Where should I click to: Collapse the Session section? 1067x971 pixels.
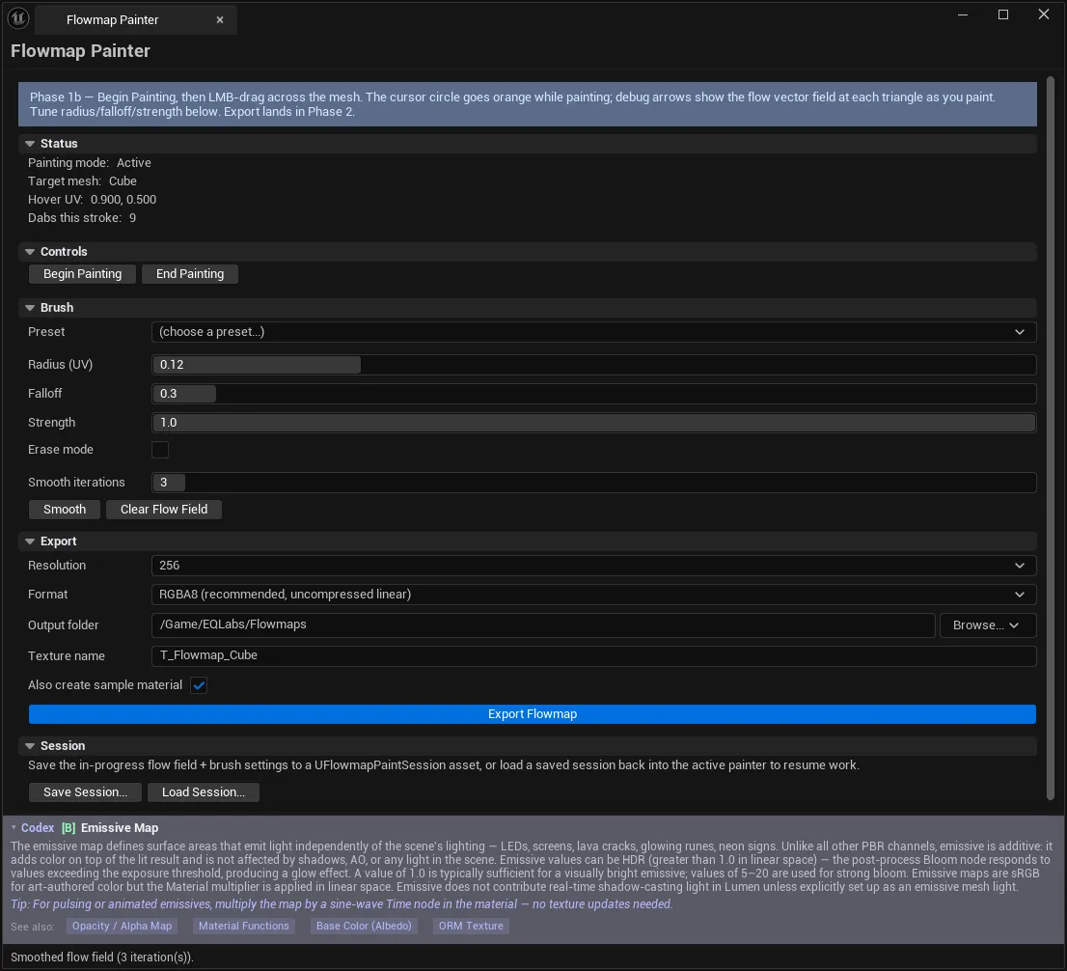coord(30,746)
